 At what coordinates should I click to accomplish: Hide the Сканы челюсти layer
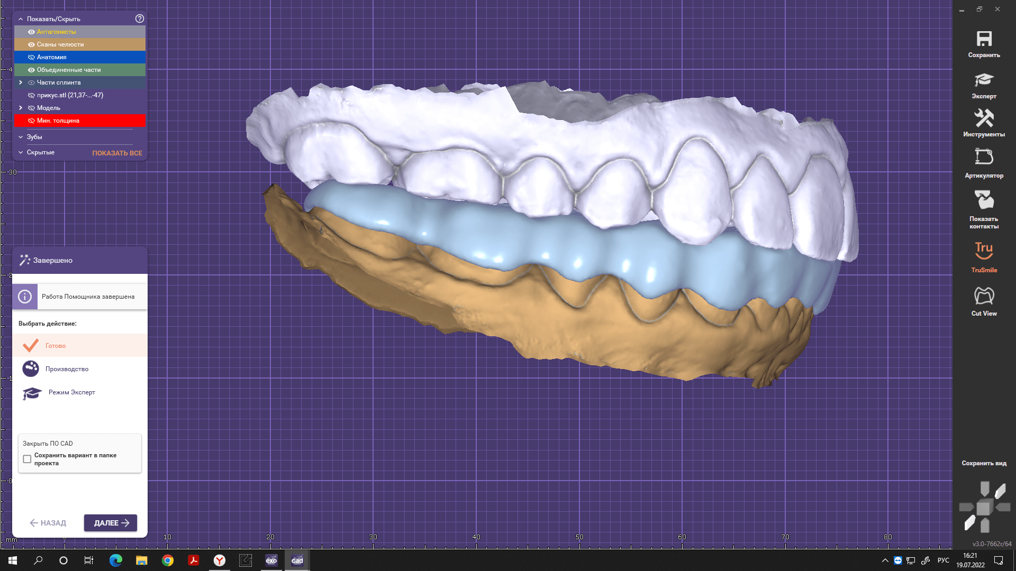pos(31,44)
